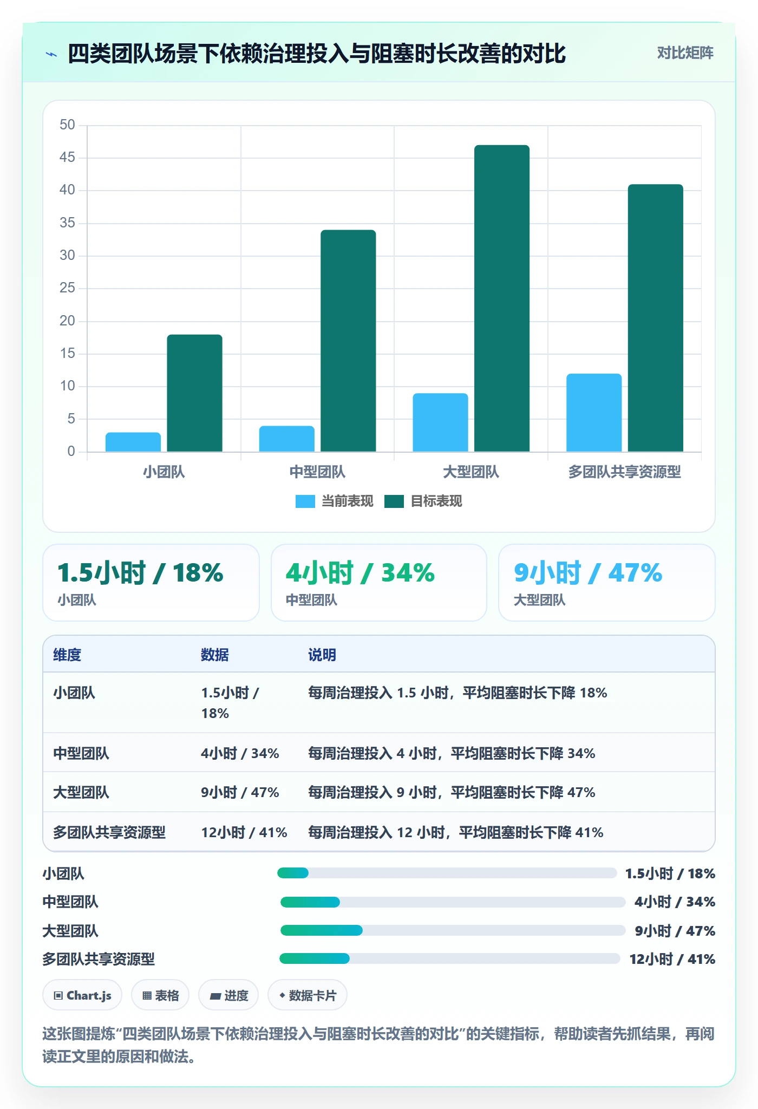Viewport: 758px width, 1109px height.
Task: Select the 大型团队 table row name cell
Action: pos(81,792)
